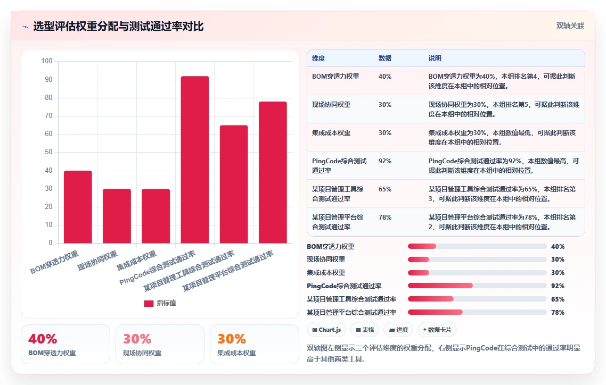Open the 30% 现场协同权重 data card
The image size is (606, 385).
click(x=160, y=344)
